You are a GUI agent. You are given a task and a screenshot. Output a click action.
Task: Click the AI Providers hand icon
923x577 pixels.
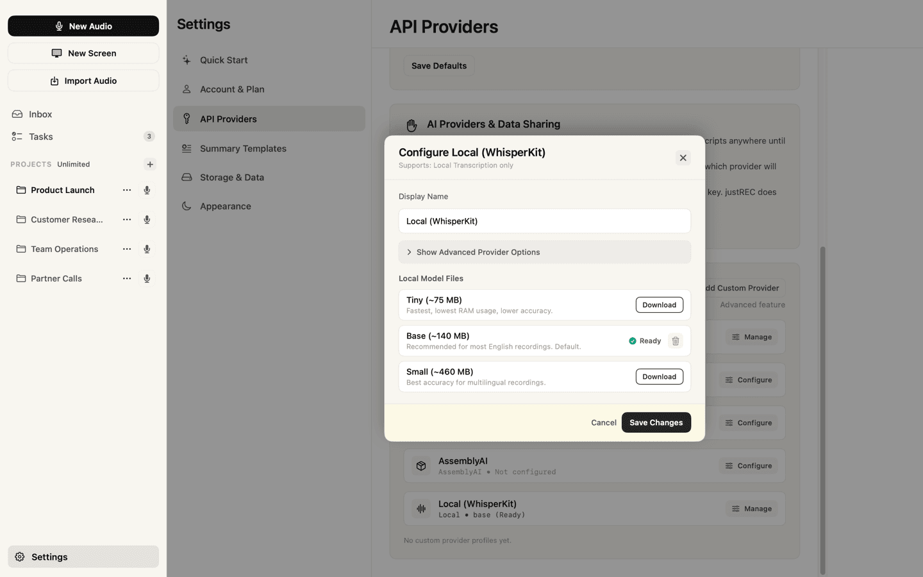point(412,125)
